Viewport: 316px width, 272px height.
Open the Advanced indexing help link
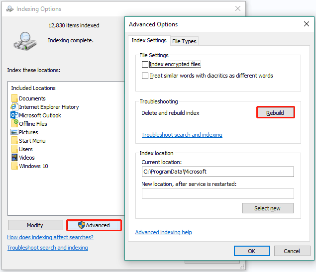[x=163, y=232]
